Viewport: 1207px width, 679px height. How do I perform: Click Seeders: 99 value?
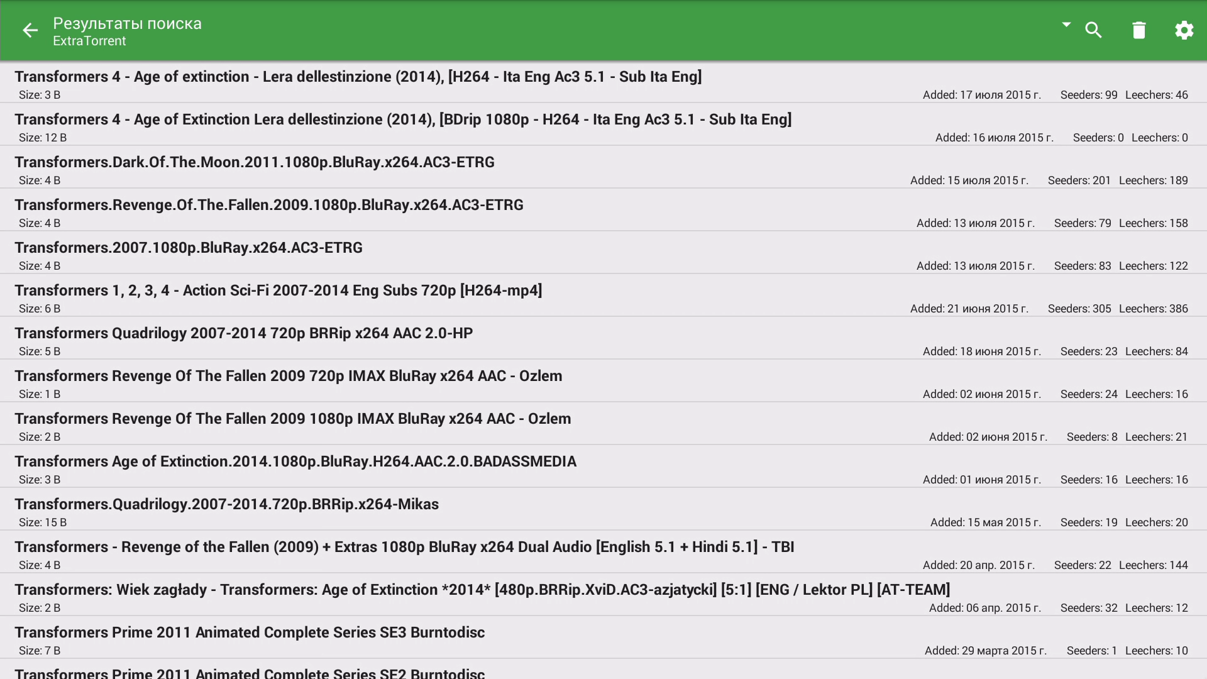click(1089, 95)
